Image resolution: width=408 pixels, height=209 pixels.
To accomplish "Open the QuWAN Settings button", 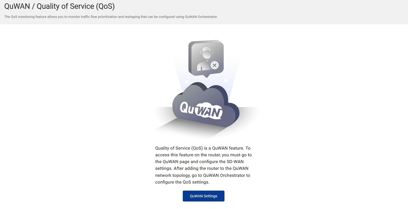I will [203, 196].
